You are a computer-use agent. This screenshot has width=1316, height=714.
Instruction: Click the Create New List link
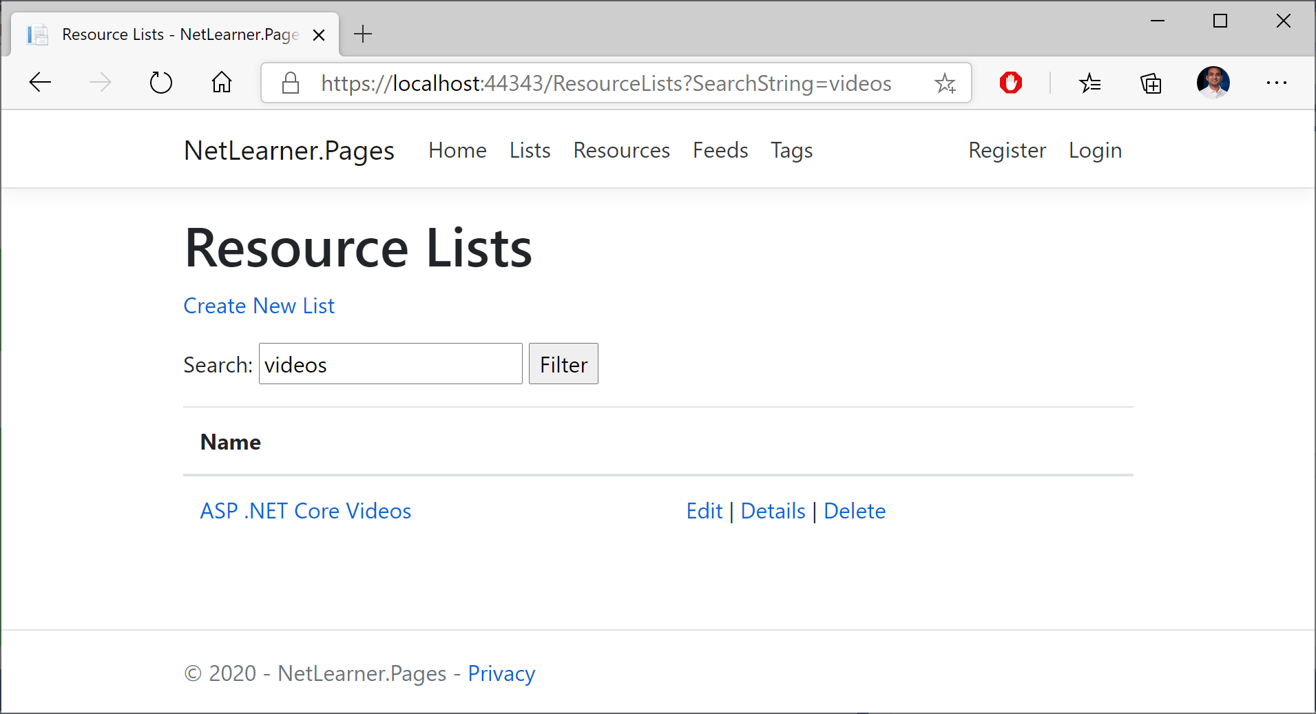pyautogui.click(x=258, y=305)
